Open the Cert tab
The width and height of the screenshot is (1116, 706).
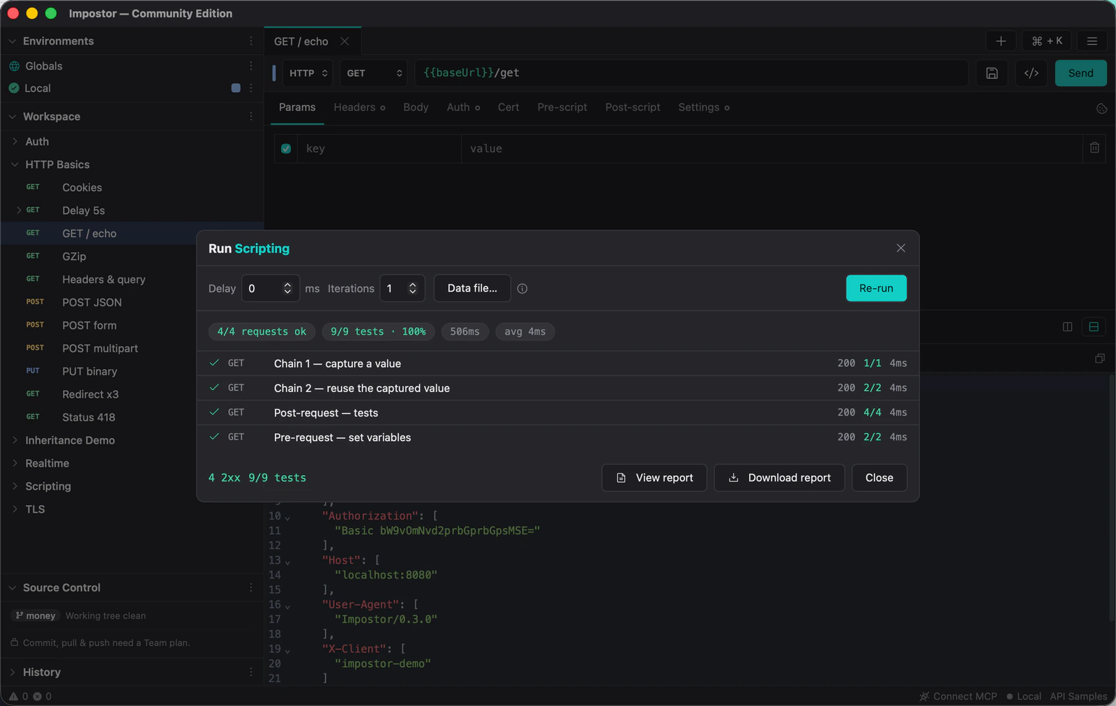click(508, 107)
